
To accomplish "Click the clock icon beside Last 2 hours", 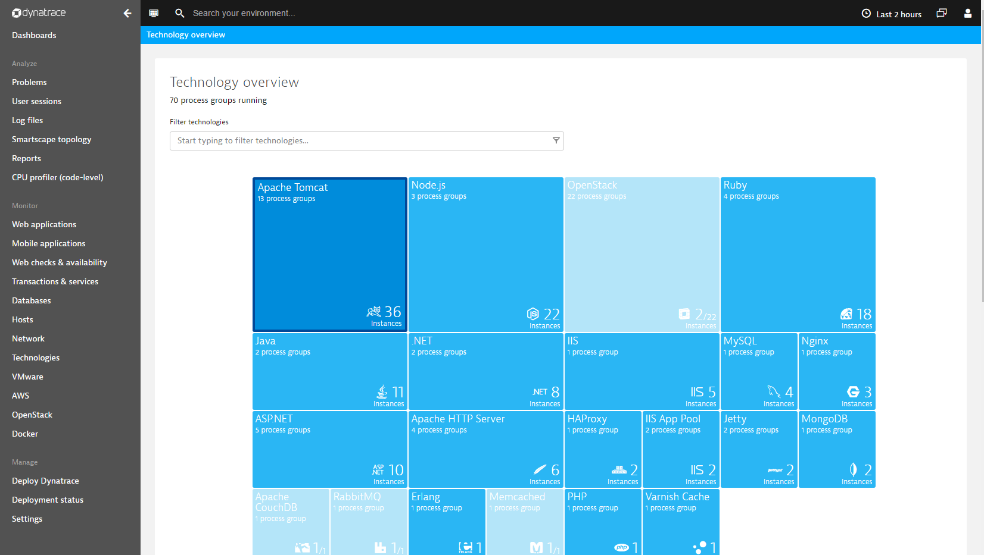I will [x=866, y=14].
